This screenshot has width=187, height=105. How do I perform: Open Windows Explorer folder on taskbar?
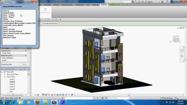[20, 102]
